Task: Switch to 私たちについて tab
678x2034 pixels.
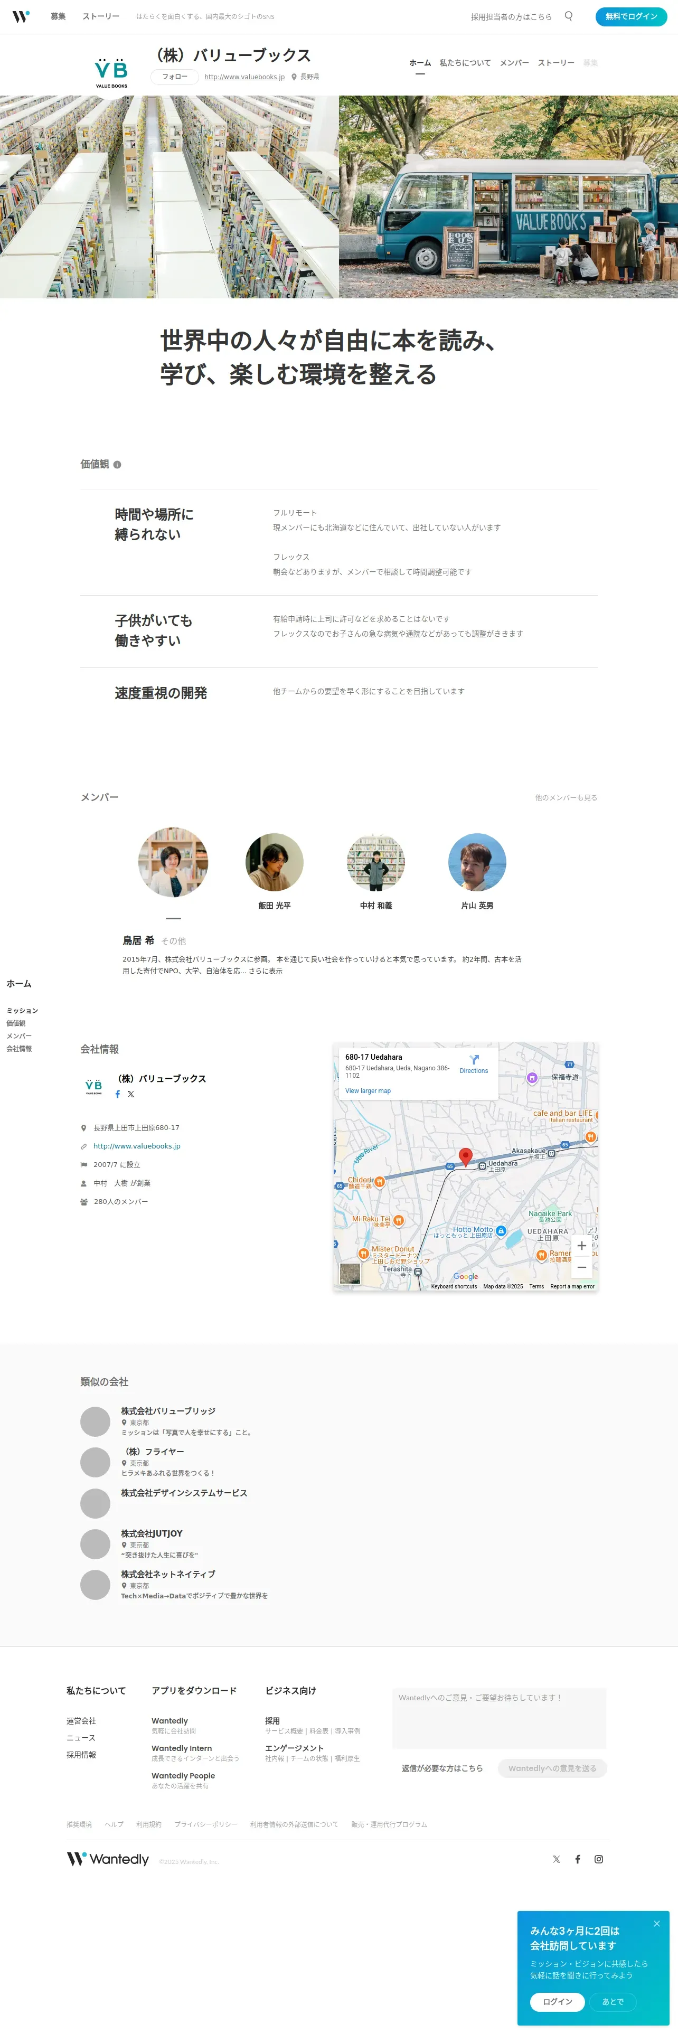Action: pyautogui.click(x=465, y=62)
